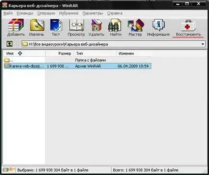
Task: Click the WinRAR title bar app icon
Action: [5, 5]
